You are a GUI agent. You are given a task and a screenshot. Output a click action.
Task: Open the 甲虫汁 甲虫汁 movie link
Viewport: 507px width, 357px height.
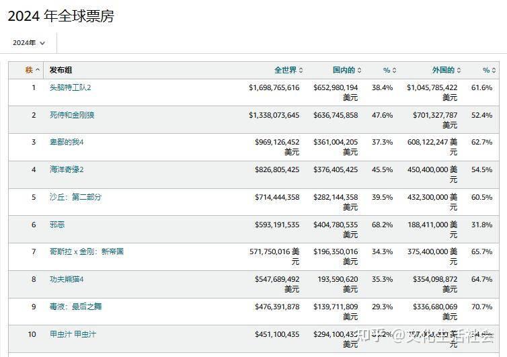pos(73,334)
